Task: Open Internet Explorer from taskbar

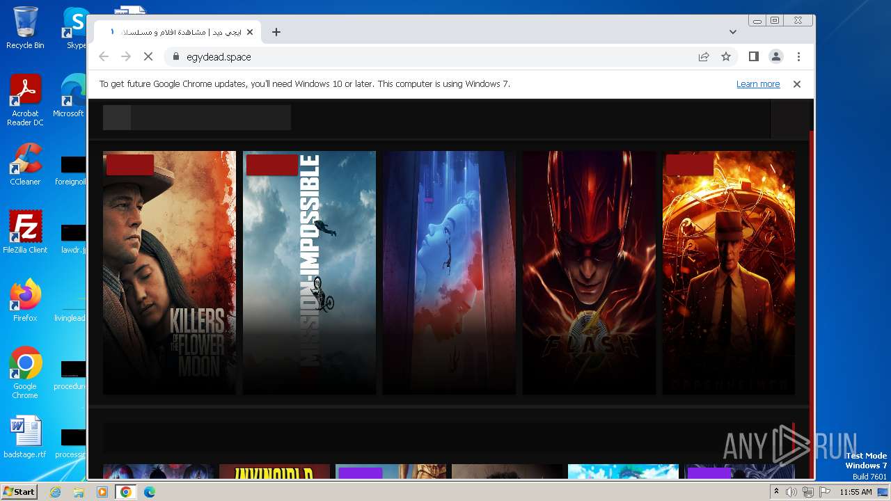Action: [x=55, y=492]
